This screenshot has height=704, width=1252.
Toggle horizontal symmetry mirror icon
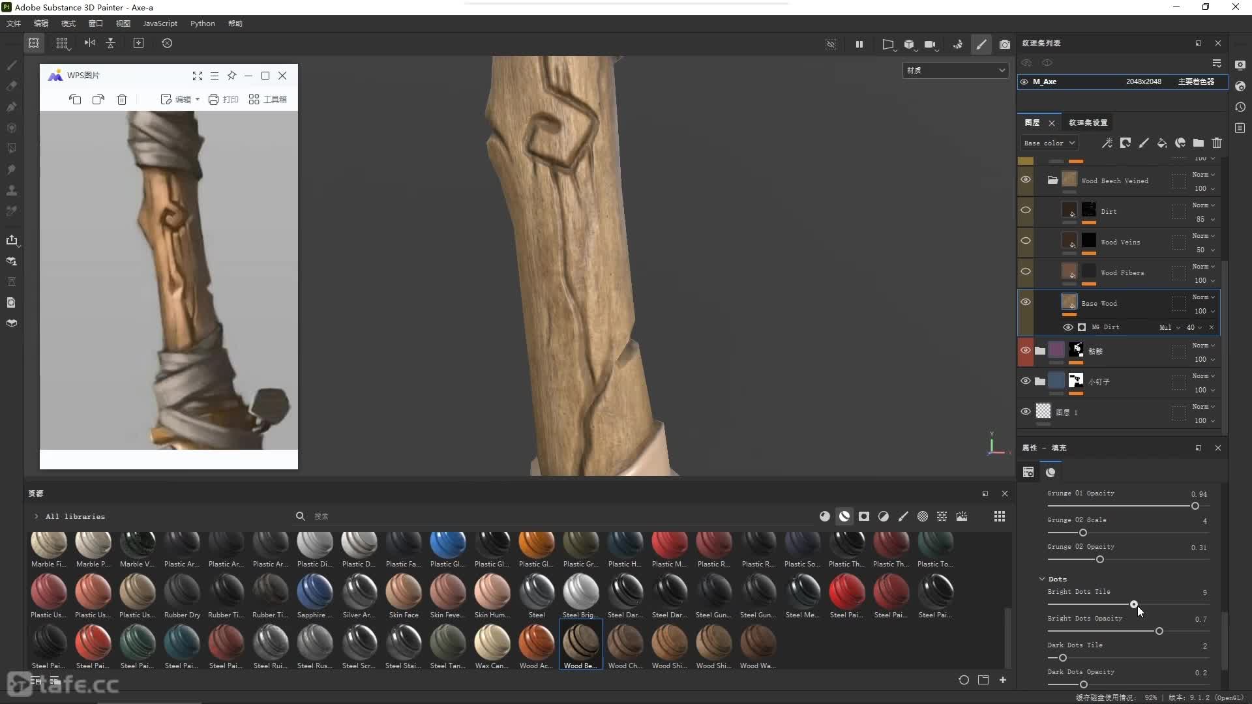(x=90, y=43)
